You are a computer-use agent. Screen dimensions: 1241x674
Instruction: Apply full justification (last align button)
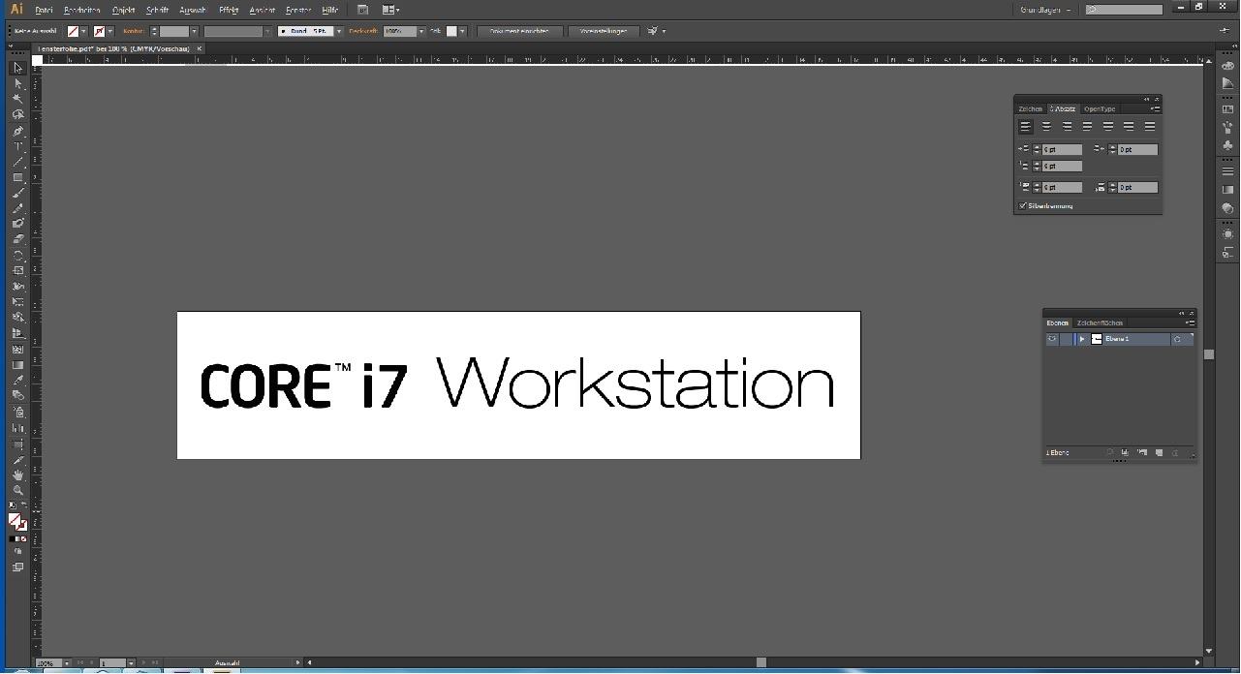(1150, 126)
